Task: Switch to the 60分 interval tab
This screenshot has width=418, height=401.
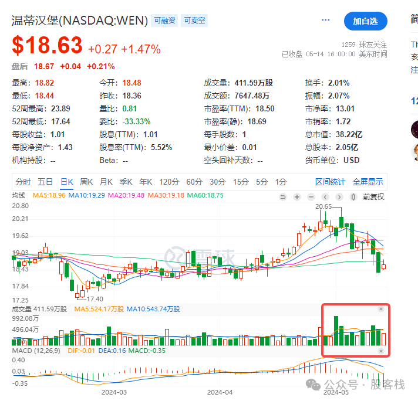Action: (x=194, y=182)
